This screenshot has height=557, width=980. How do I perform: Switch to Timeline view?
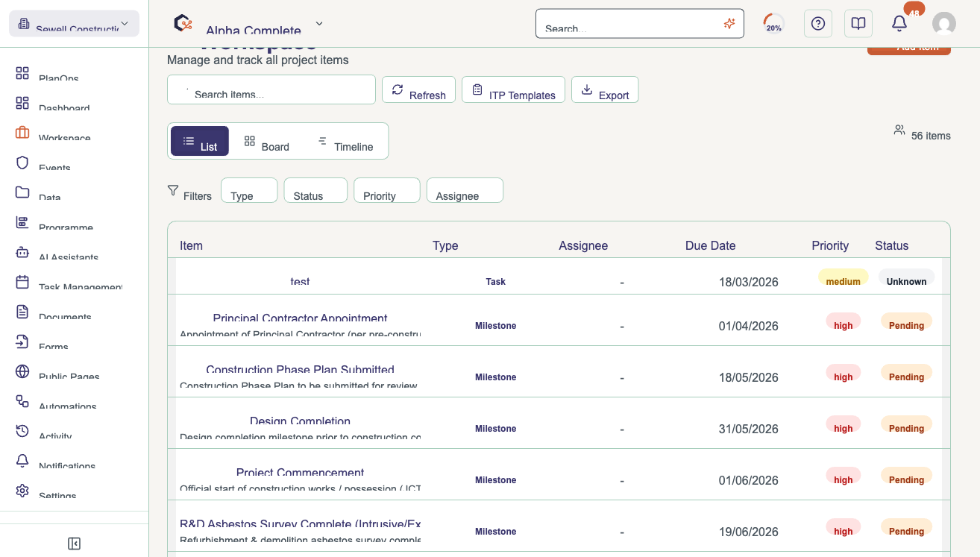pyautogui.click(x=345, y=141)
